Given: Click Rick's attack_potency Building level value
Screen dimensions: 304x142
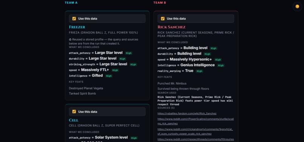Looking at the screenshot, I should [195, 48].
